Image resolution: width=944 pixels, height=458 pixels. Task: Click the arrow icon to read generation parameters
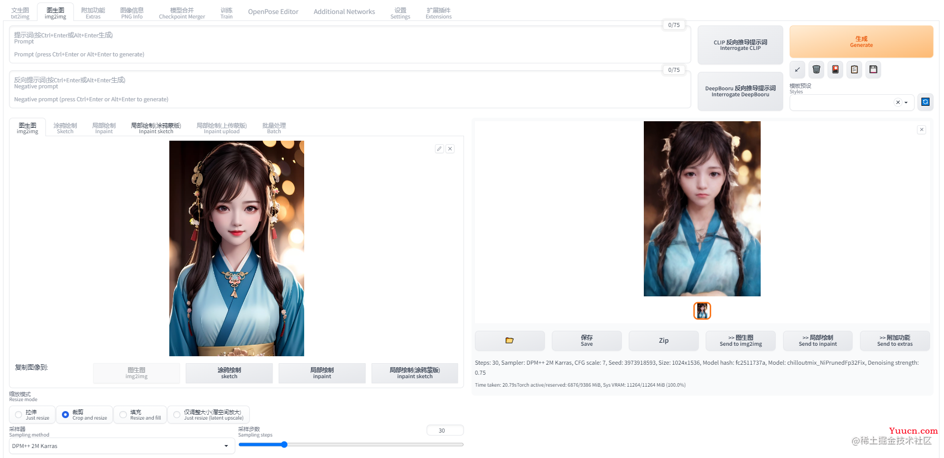click(797, 69)
